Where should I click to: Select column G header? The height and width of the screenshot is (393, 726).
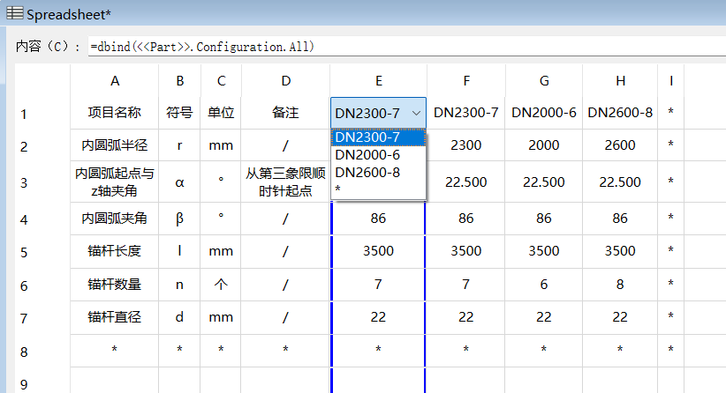click(544, 81)
